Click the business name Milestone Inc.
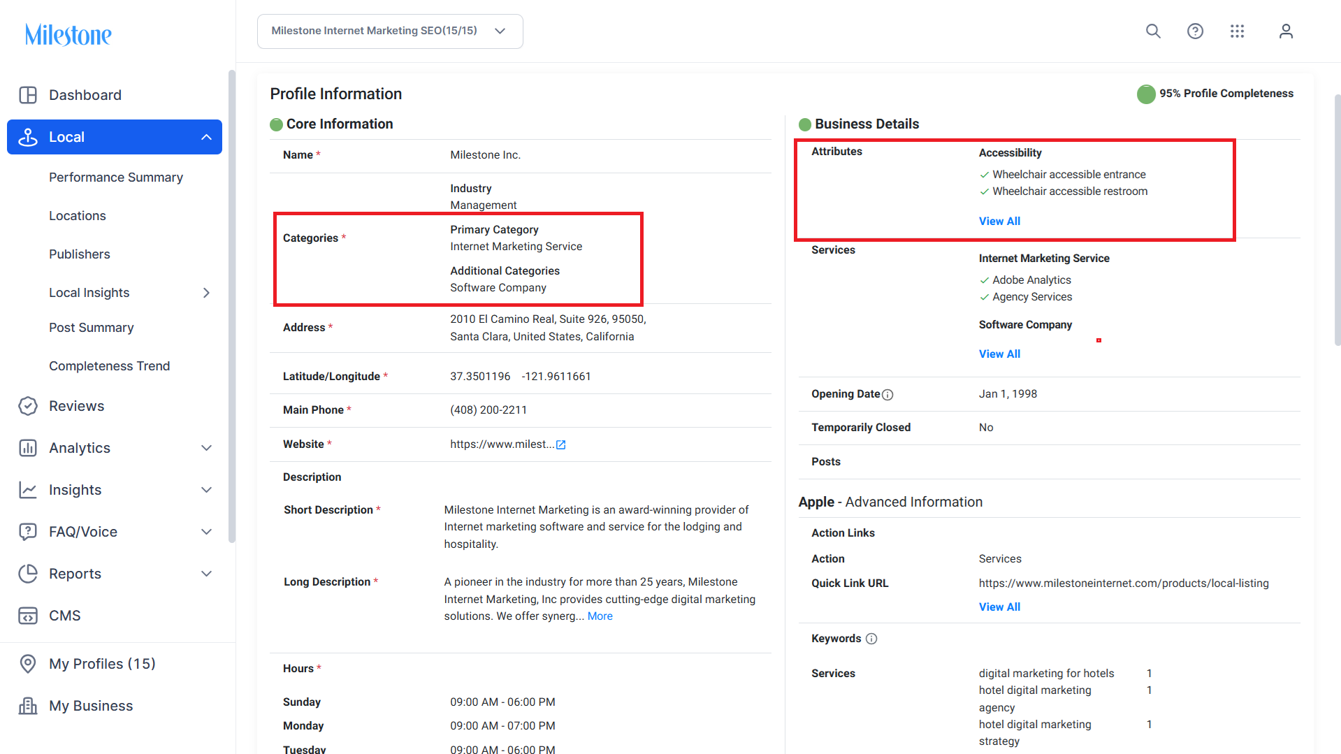The image size is (1341, 754). click(486, 155)
